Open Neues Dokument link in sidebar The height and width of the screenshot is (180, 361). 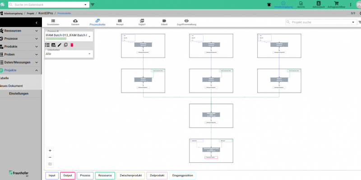pyautogui.click(x=11, y=85)
